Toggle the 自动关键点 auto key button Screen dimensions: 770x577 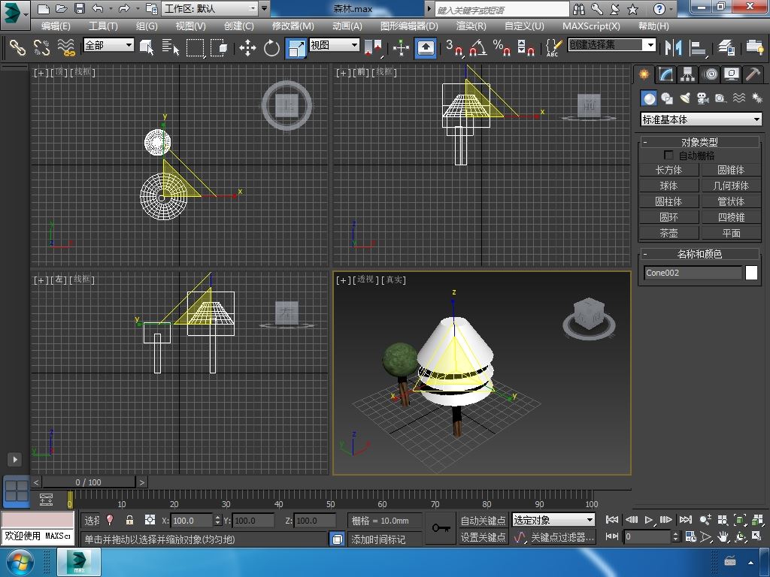[483, 520]
